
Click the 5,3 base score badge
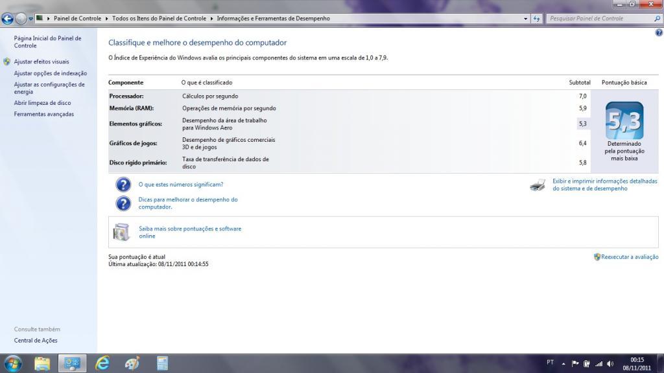pyautogui.click(x=624, y=120)
